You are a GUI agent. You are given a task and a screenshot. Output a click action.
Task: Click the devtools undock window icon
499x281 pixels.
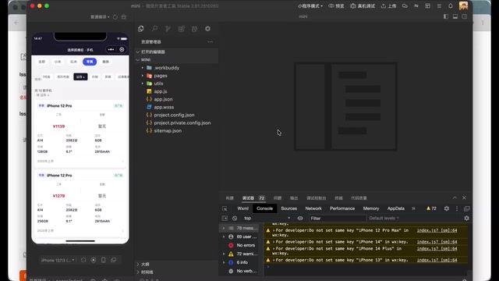click(x=467, y=208)
